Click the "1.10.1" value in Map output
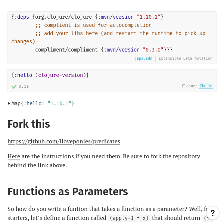 pos(59,103)
